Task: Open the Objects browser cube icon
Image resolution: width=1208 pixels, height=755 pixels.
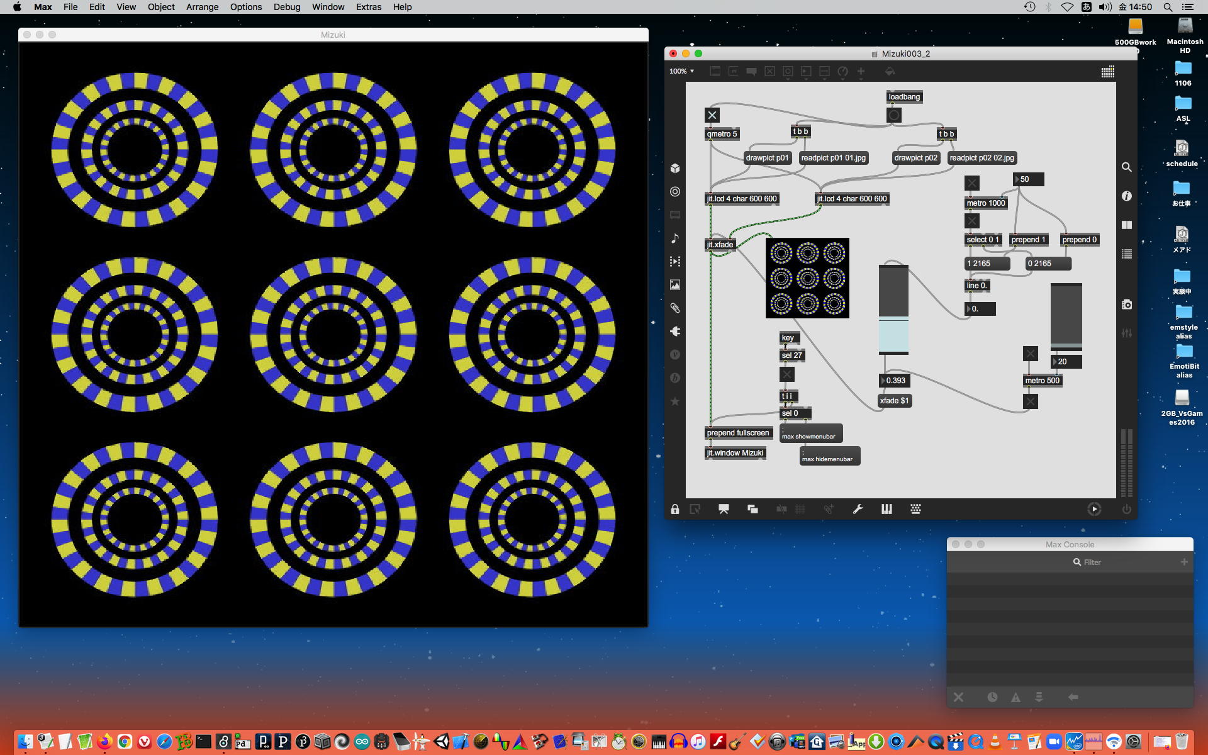Action: click(x=675, y=169)
